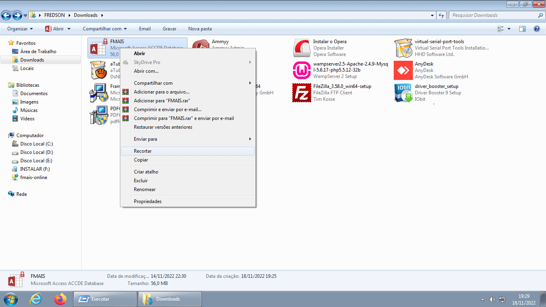This screenshot has width=546, height=307.
Task: Open the address bar history dropdown arrow
Action: click(x=432, y=15)
